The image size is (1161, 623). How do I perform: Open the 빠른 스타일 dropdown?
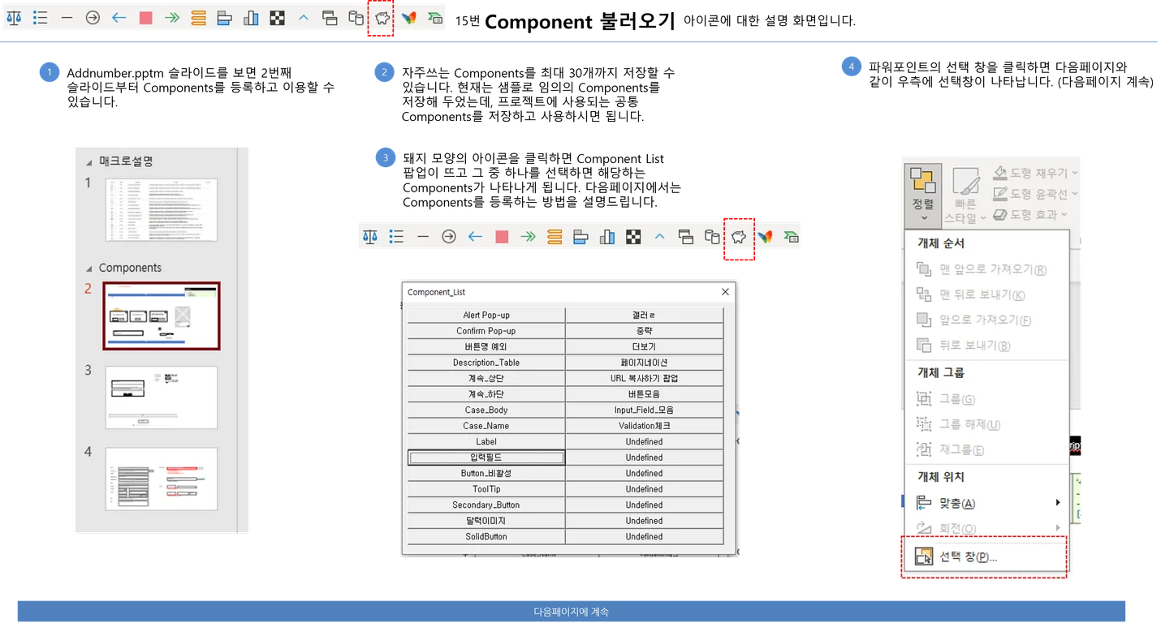[x=965, y=195]
